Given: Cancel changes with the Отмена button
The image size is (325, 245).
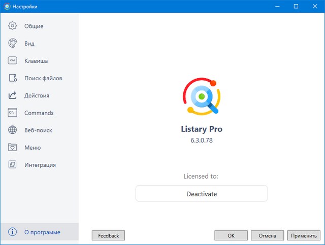Looking at the screenshot, I should click(268, 235).
